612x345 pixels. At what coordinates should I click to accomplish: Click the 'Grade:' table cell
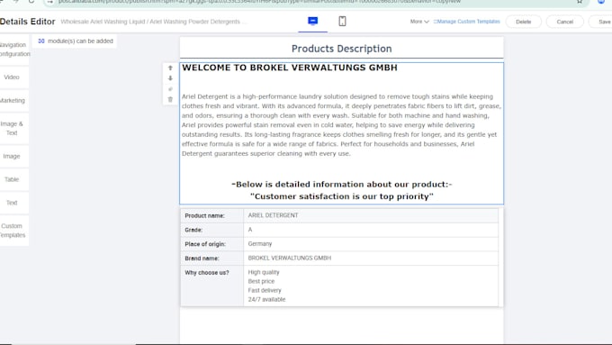[x=211, y=230]
